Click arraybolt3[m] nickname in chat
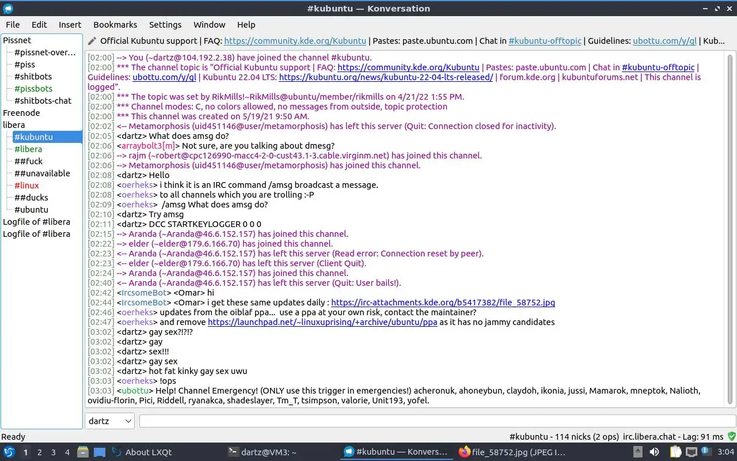Viewport: 737px width, 461px height. [148, 146]
